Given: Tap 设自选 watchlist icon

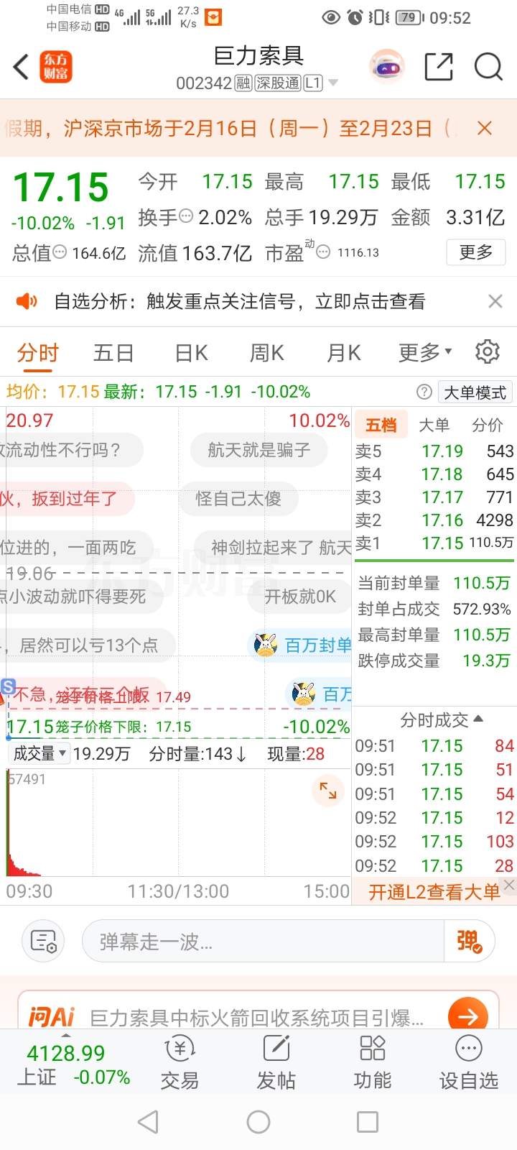Looking at the screenshot, I should point(469,1062).
